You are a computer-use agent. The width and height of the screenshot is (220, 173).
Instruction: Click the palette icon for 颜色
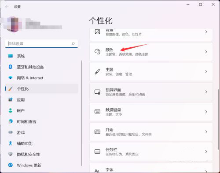97,52
